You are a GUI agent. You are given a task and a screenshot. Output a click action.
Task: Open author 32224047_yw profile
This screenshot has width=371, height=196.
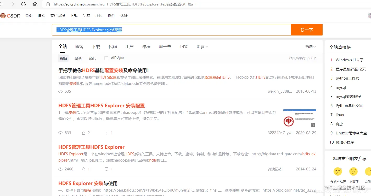(x=279, y=133)
